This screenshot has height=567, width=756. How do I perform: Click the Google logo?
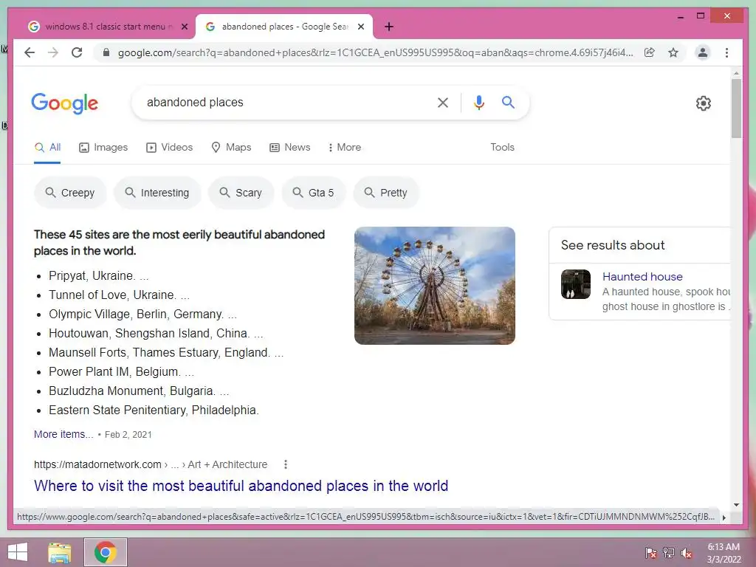65,103
